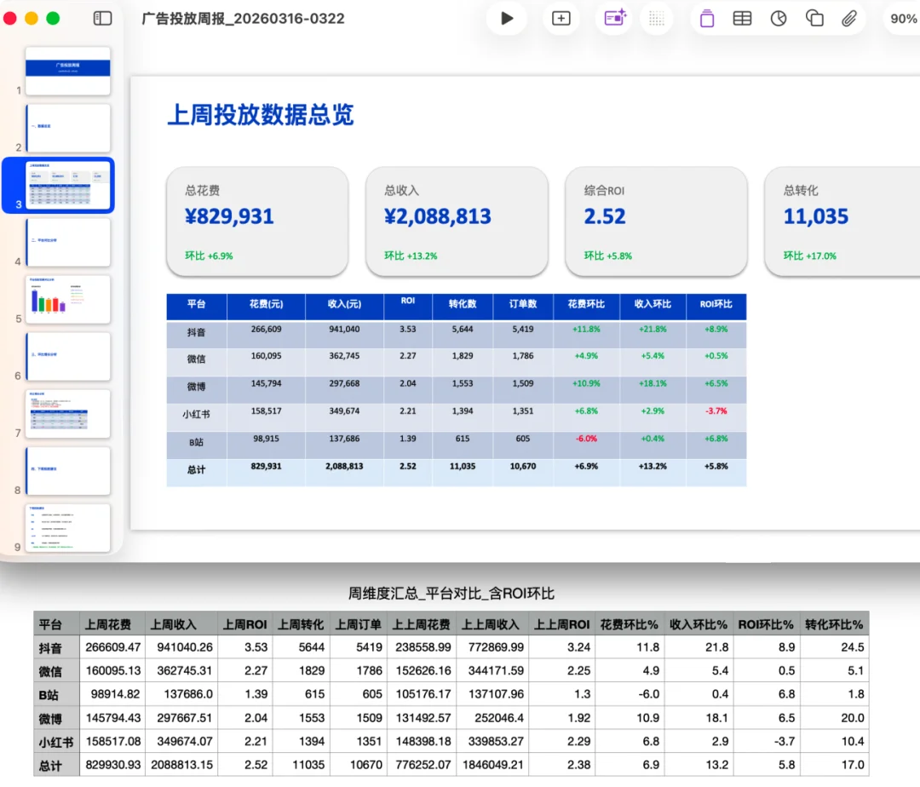Select the last slide thumbnail 9
Image resolution: width=920 pixels, height=787 pixels.
pos(68,528)
